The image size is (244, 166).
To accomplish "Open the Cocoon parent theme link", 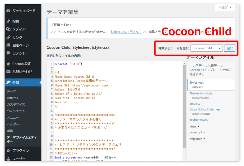I will pos(195,70).
